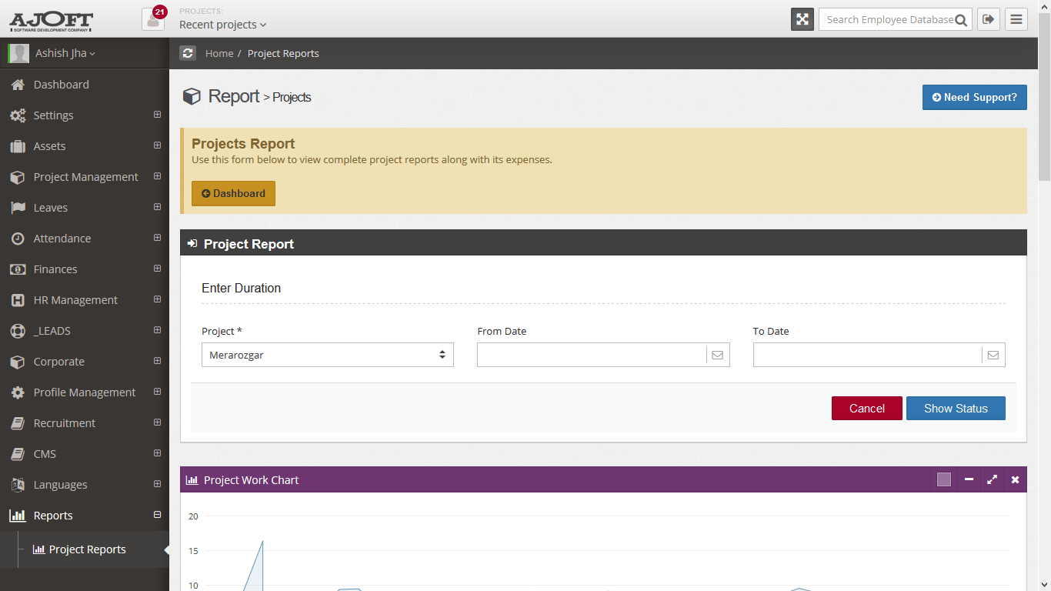Select the Profile Management menu item

[x=85, y=392]
